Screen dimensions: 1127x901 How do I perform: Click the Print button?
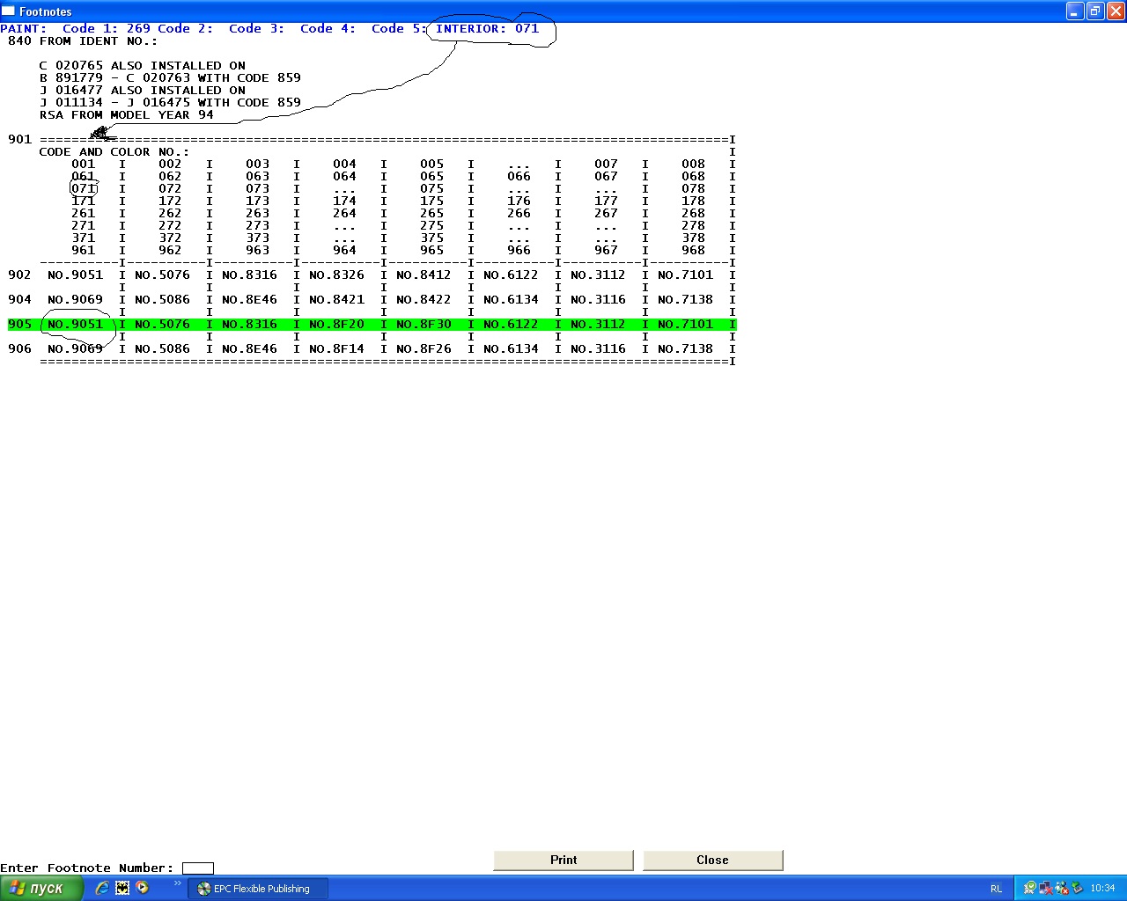563,861
